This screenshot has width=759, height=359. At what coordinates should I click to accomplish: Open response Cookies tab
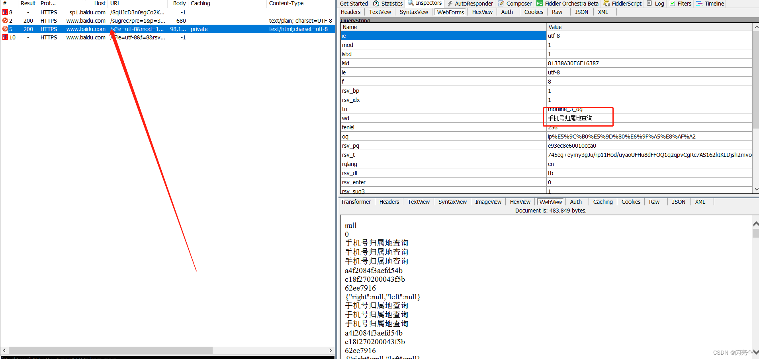[x=631, y=202]
